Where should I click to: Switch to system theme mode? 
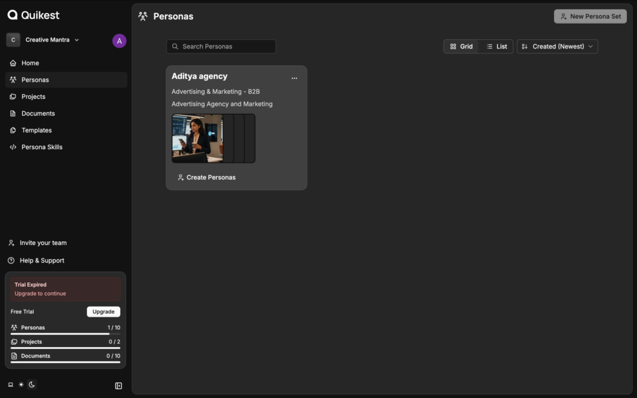pos(11,385)
